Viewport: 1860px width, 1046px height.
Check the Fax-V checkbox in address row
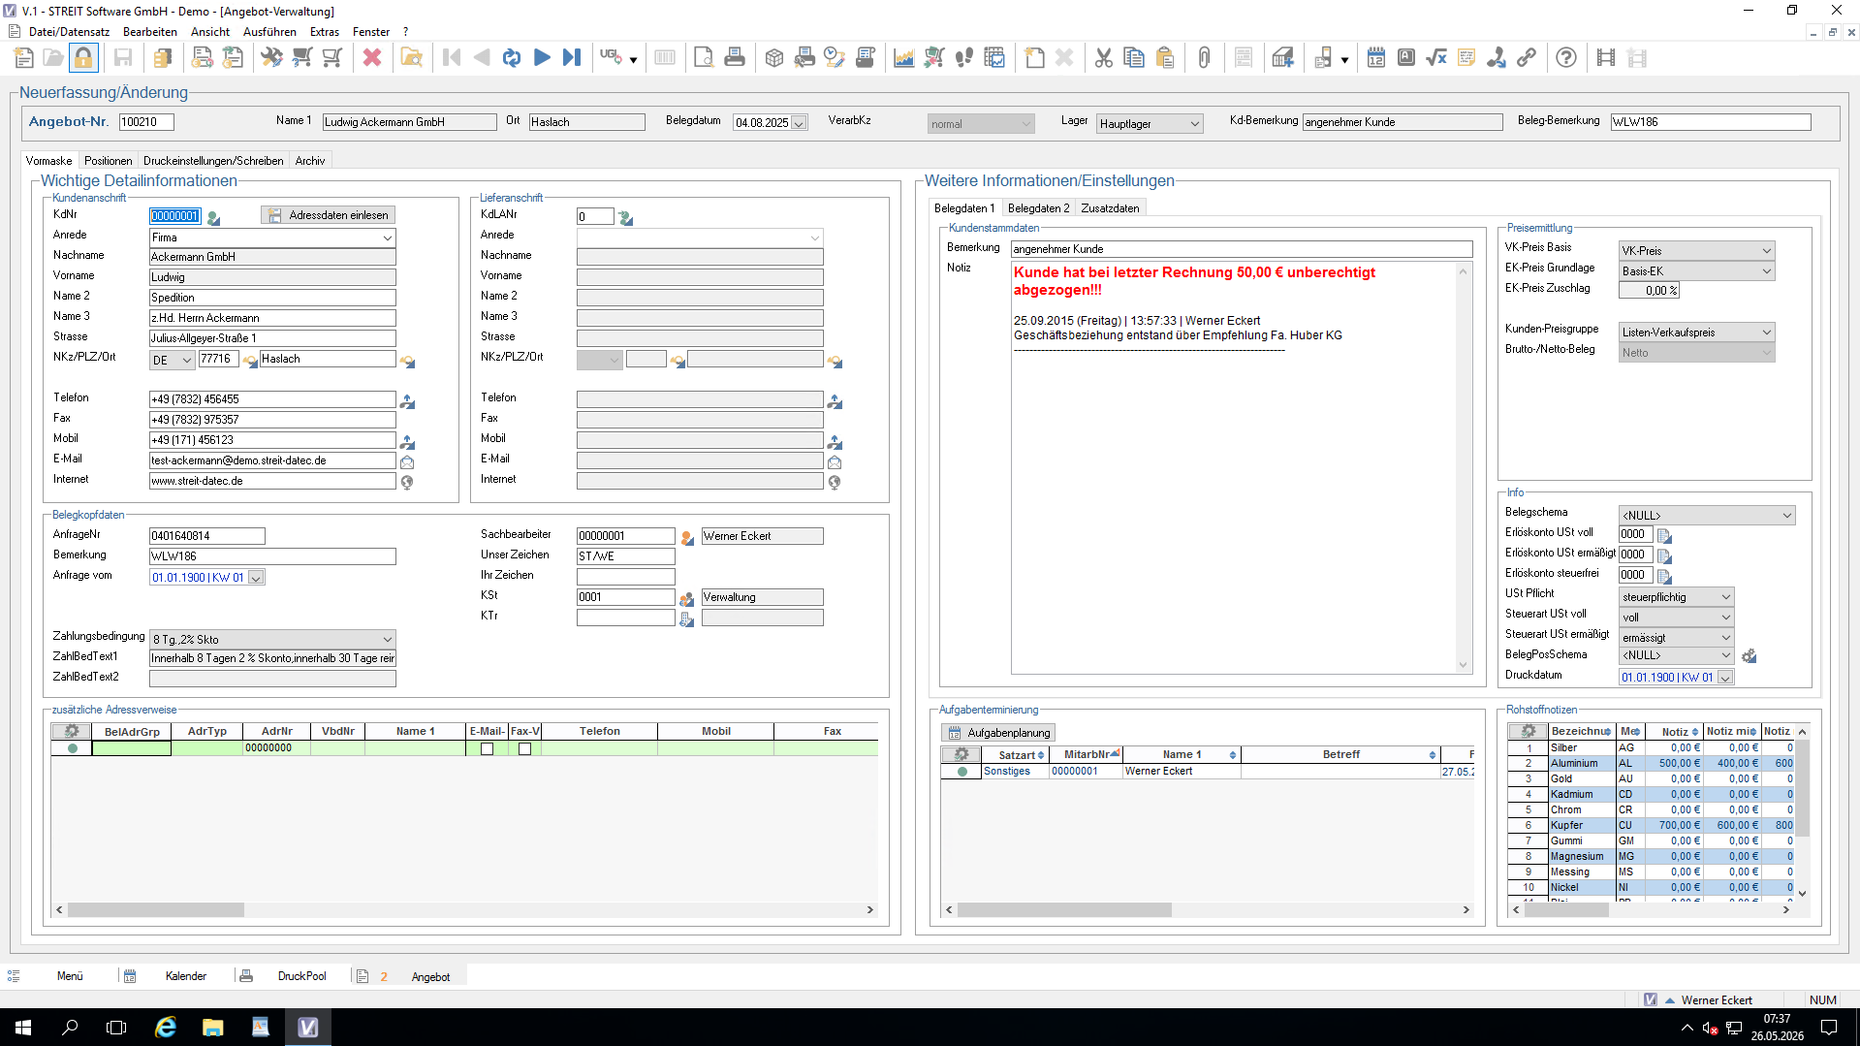pyautogui.click(x=524, y=748)
